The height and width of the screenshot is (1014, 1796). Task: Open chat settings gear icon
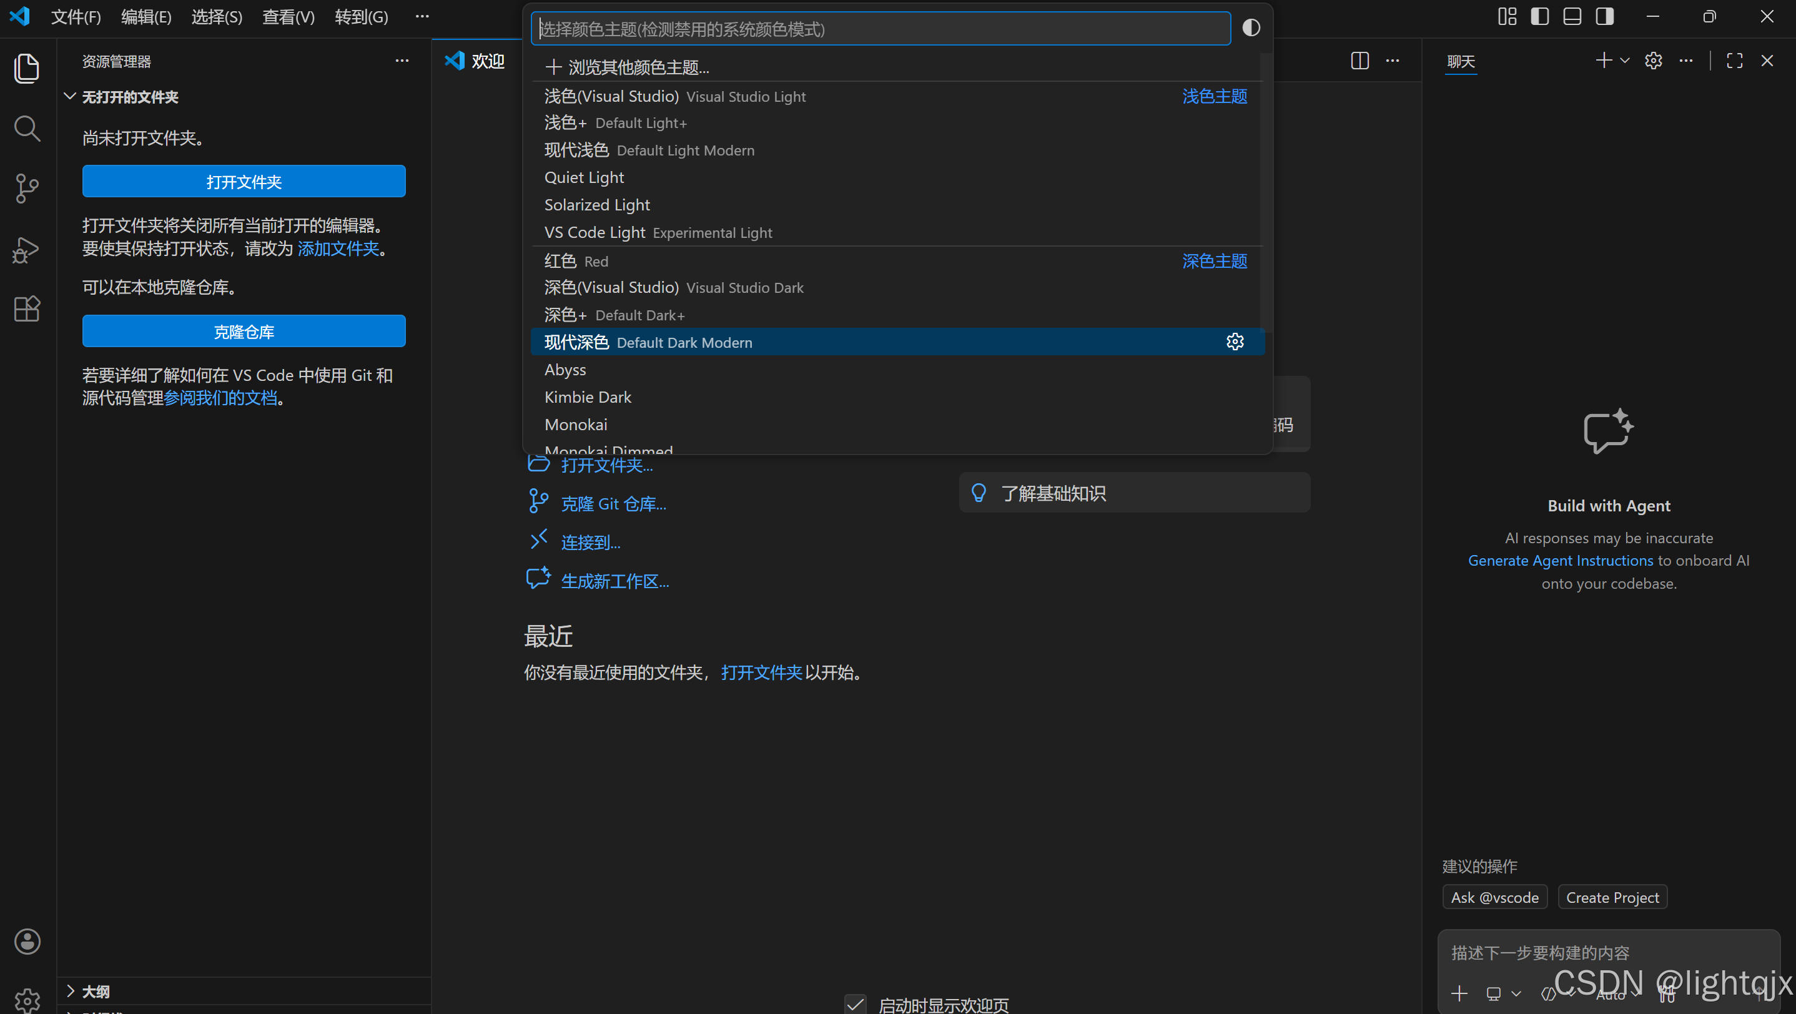click(1653, 61)
